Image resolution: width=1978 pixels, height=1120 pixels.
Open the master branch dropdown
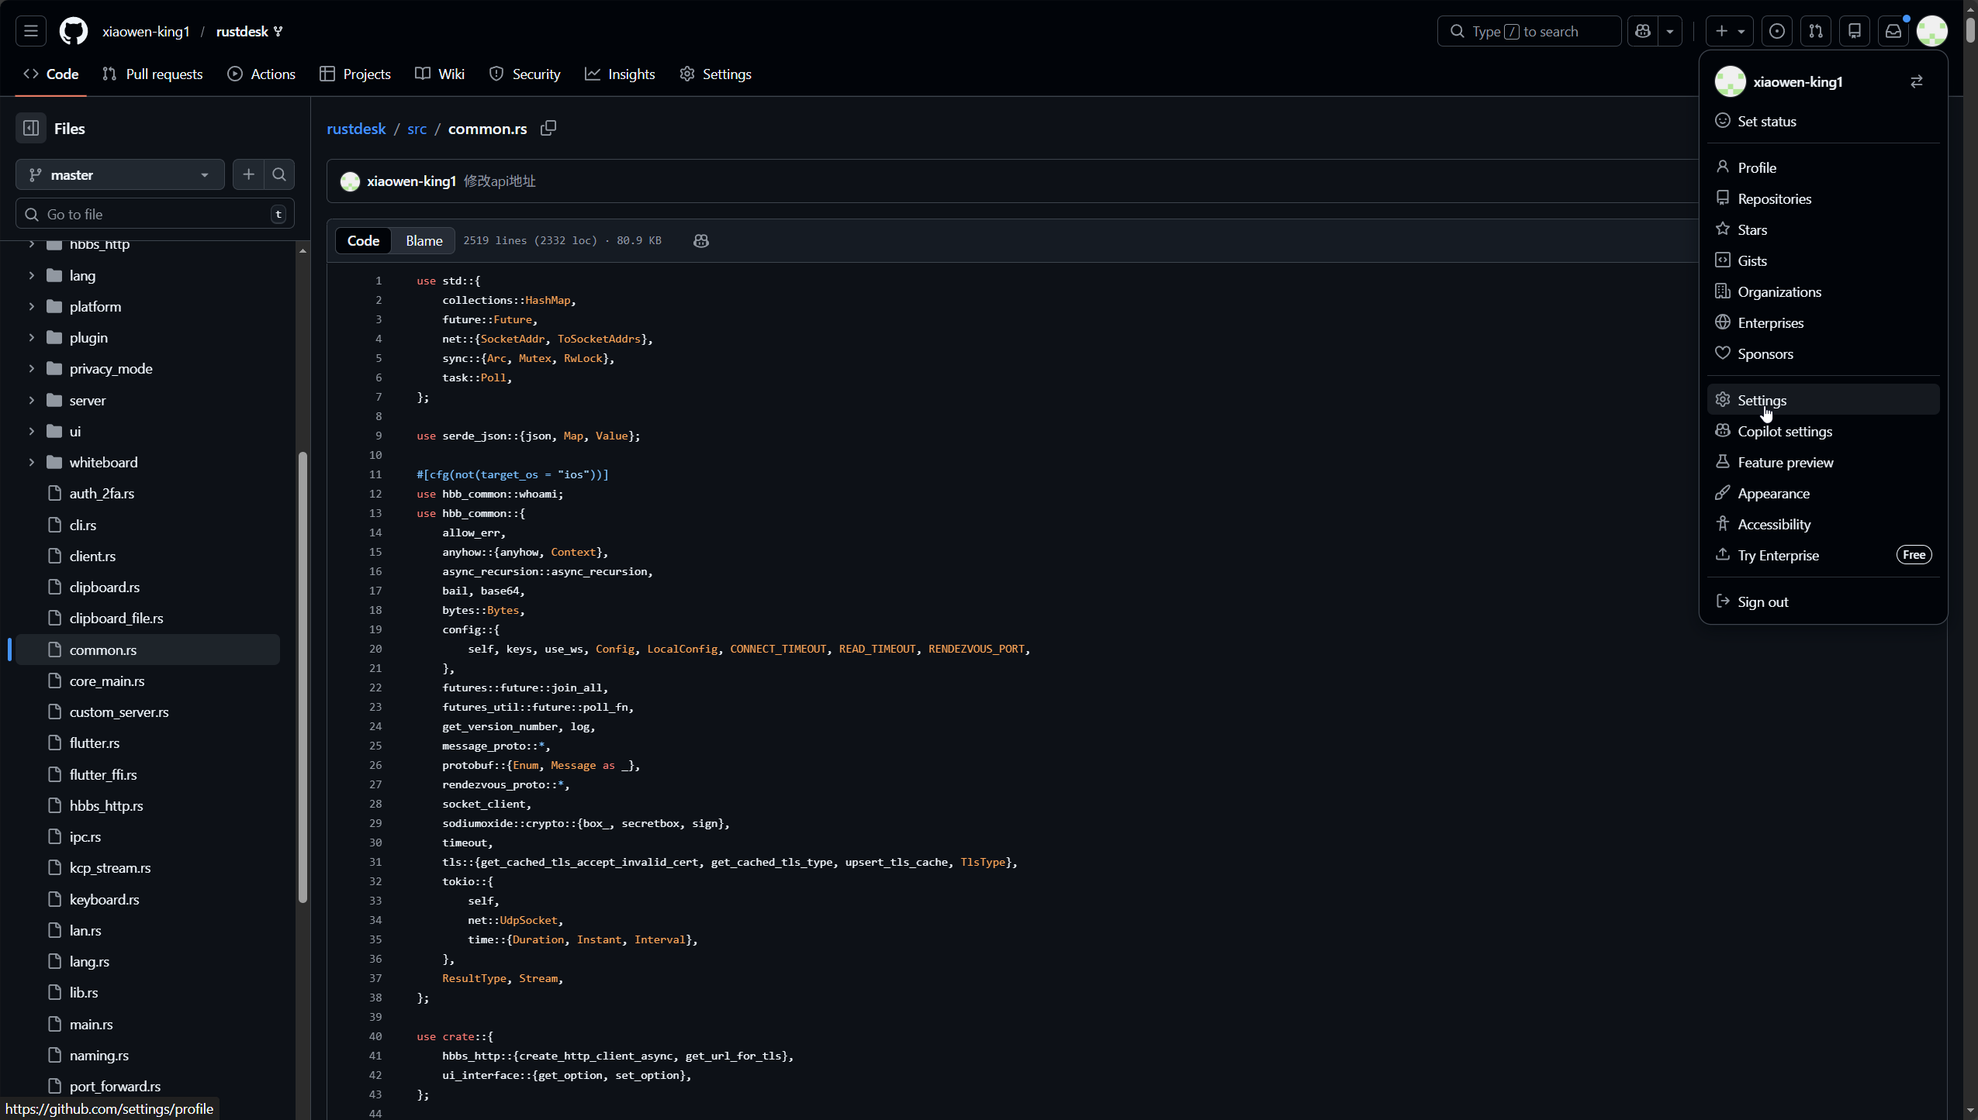click(119, 174)
